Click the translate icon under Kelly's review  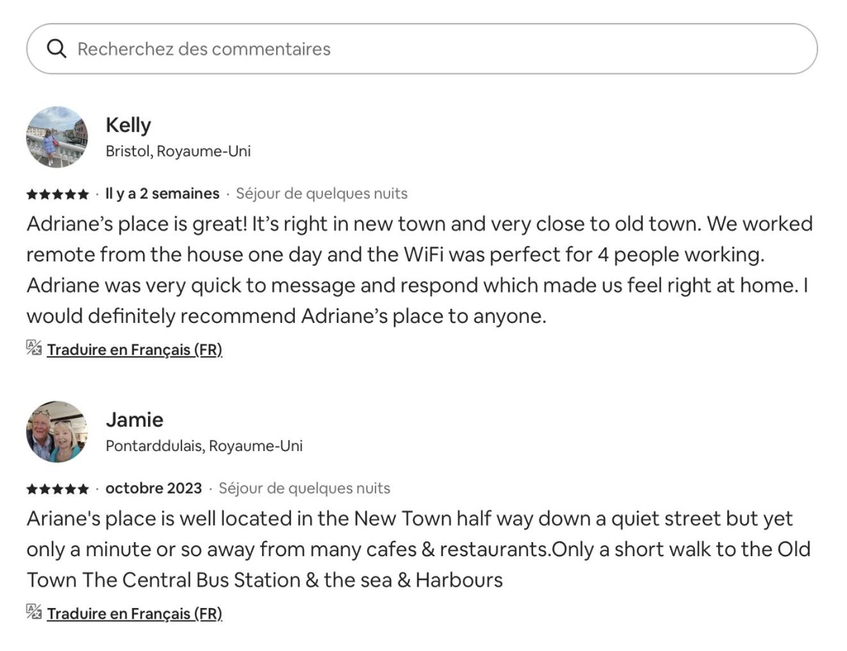34,348
